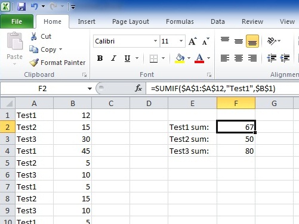Click the Copy button
The image size is (299, 224).
43,49
